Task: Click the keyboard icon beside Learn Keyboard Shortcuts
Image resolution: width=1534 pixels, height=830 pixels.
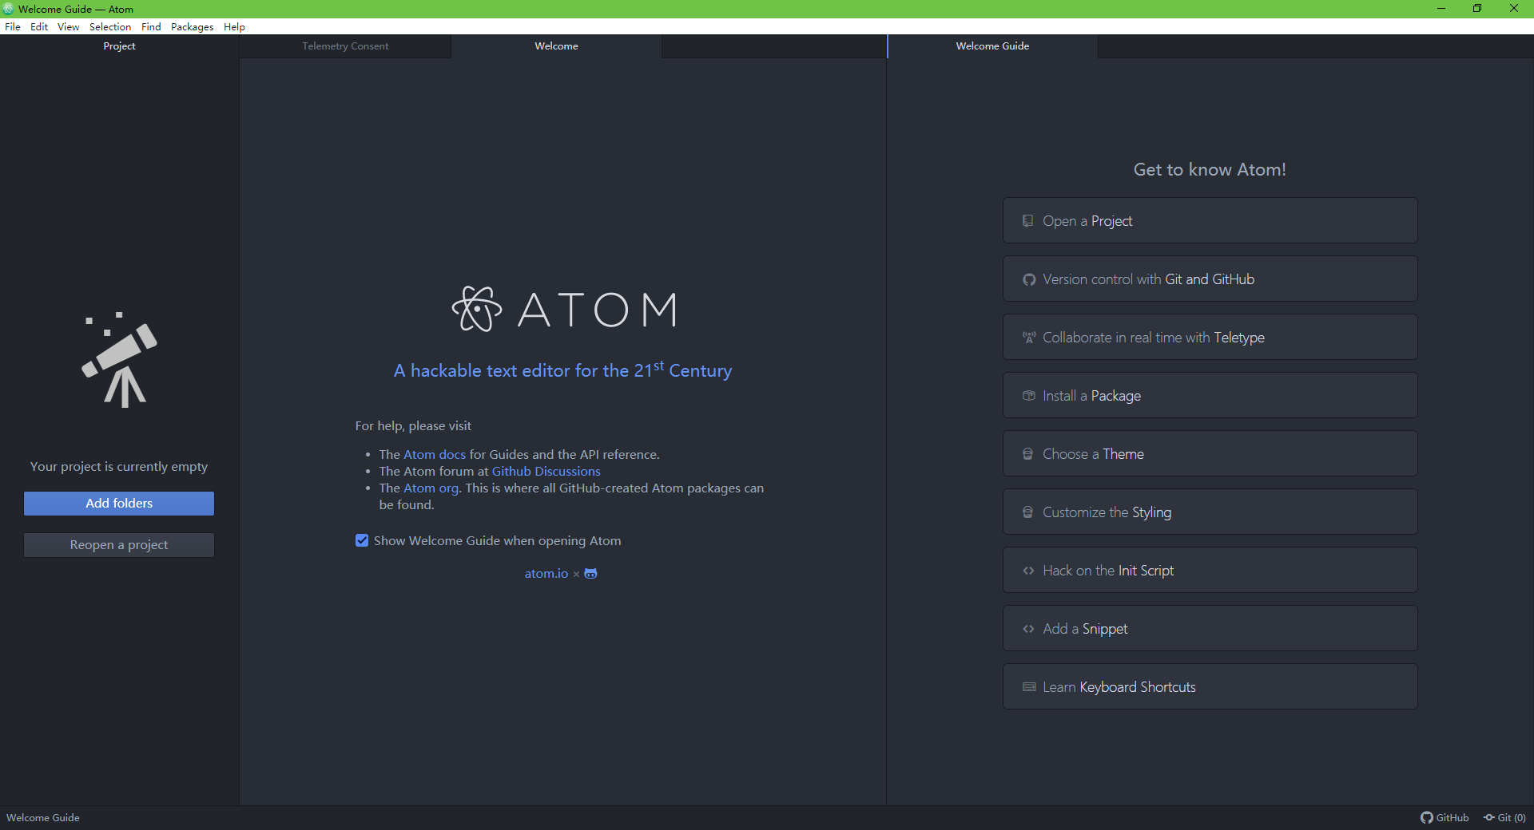Action: tap(1029, 687)
